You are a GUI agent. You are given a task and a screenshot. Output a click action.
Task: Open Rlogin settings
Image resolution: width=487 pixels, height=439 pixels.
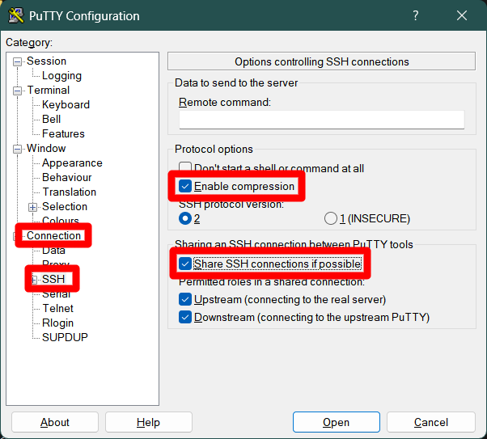click(57, 323)
